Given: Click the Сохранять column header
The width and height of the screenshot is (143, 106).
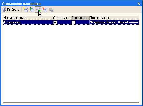Looking at the screenshot, I should pyautogui.click(x=80, y=18).
